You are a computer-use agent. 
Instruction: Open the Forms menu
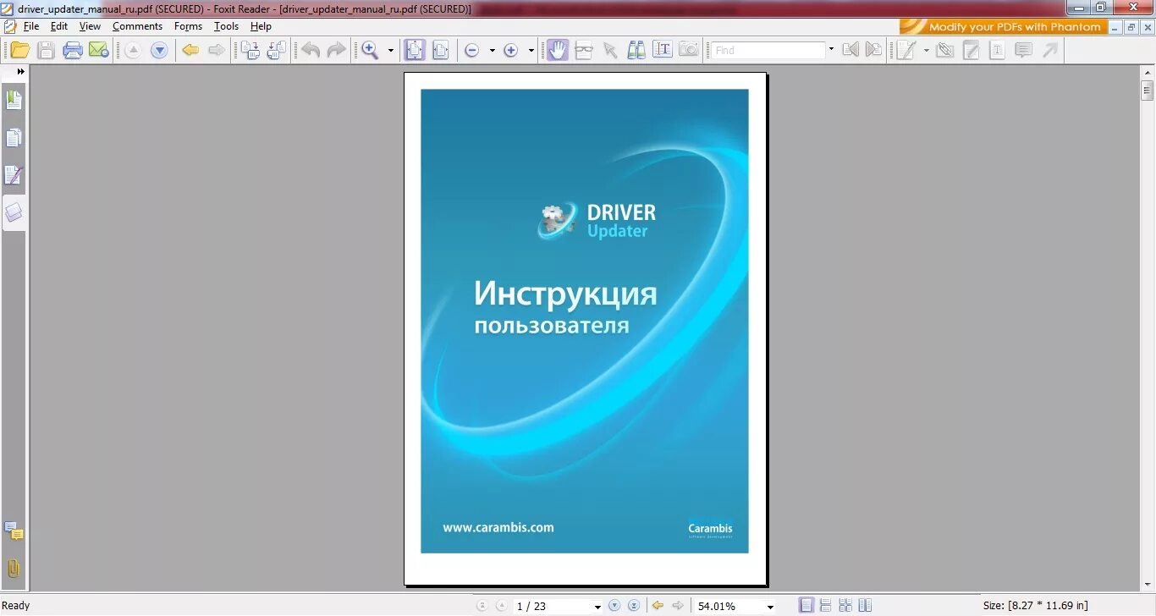[x=188, y=26]
